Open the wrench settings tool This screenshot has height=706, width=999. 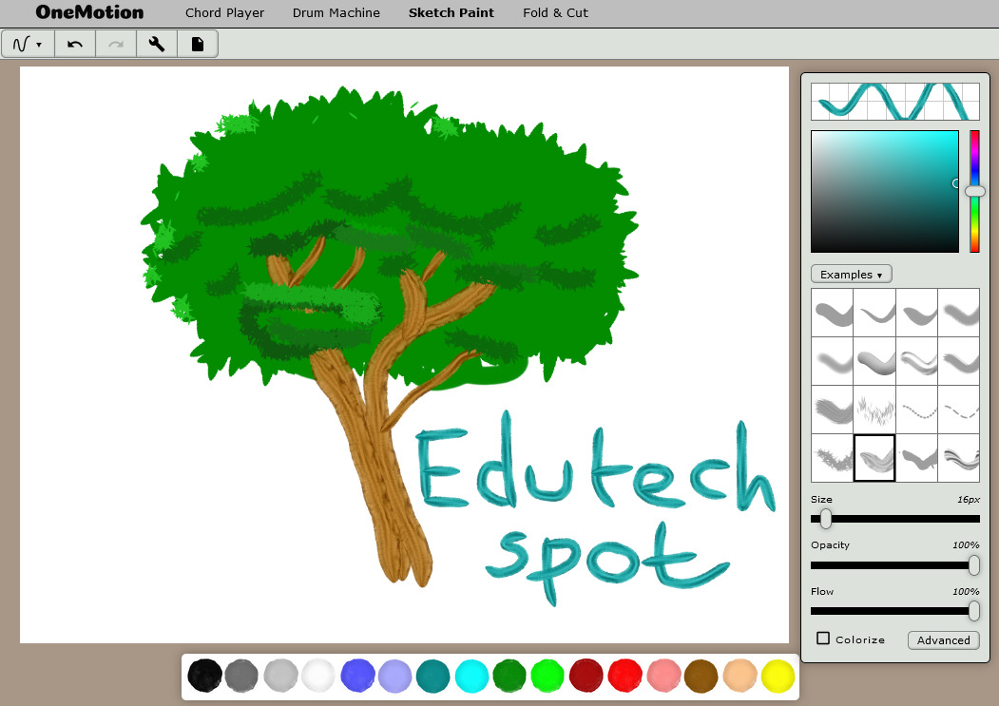tap(157, 43)
